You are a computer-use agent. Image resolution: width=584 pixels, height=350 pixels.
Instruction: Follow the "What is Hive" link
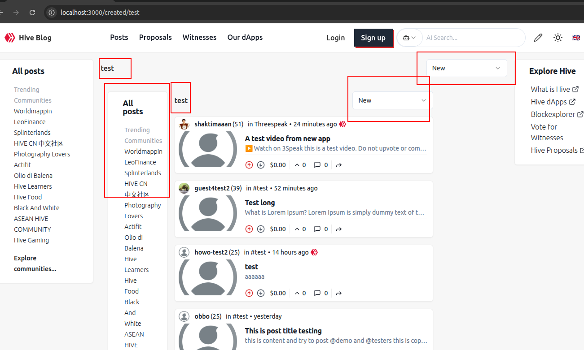coord(550,89)
